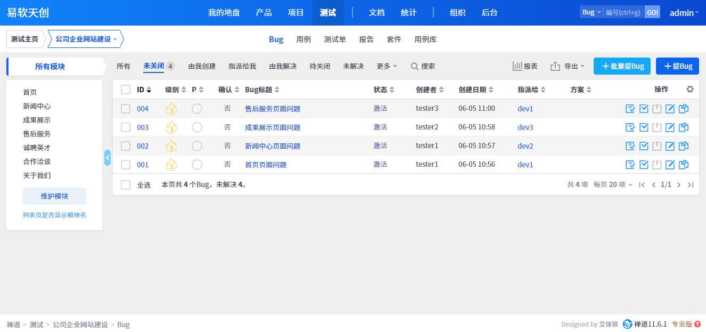Open bug title 售后服务页面问题
706x332 pixels.
coord(273,109)
